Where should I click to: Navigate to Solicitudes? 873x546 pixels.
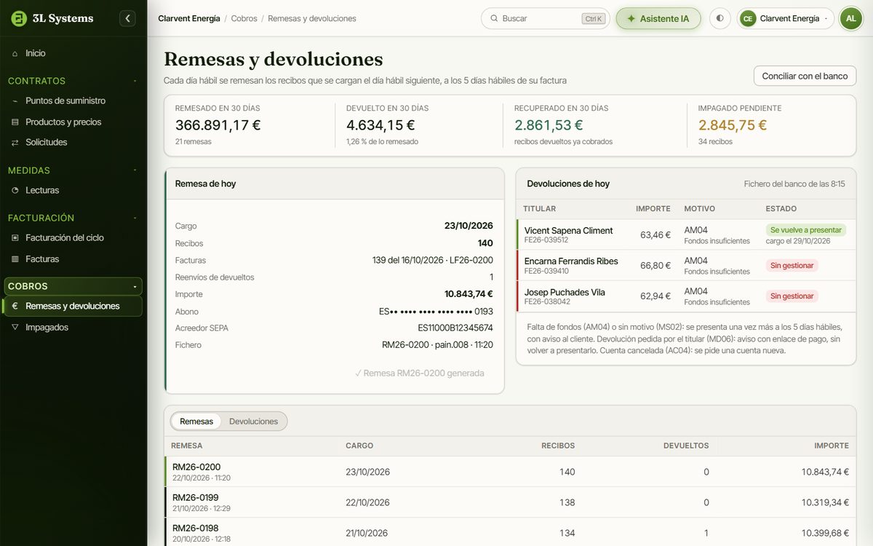point(73,143)
